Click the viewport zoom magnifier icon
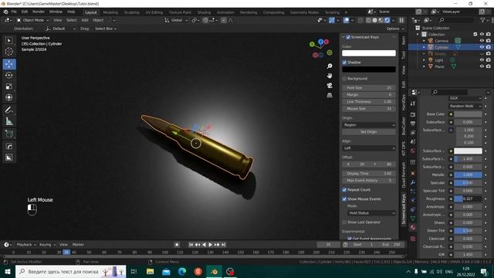This screenshot has width=494, height=278. 330,66
